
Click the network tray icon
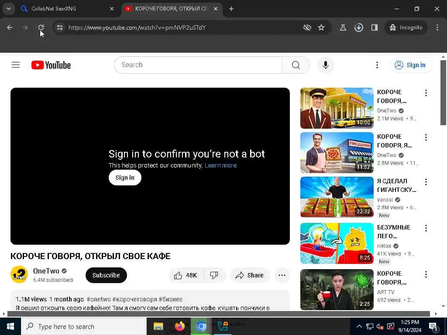pos(369,326)
